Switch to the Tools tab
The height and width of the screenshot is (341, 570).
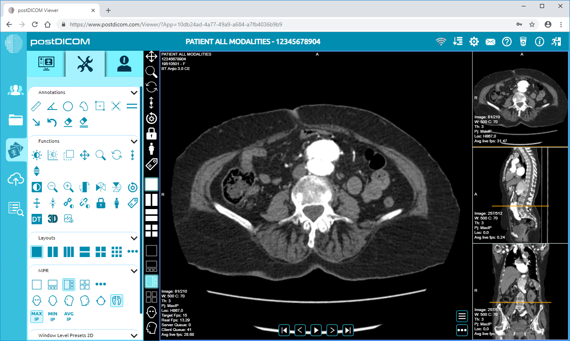click(x=85, y=63)
